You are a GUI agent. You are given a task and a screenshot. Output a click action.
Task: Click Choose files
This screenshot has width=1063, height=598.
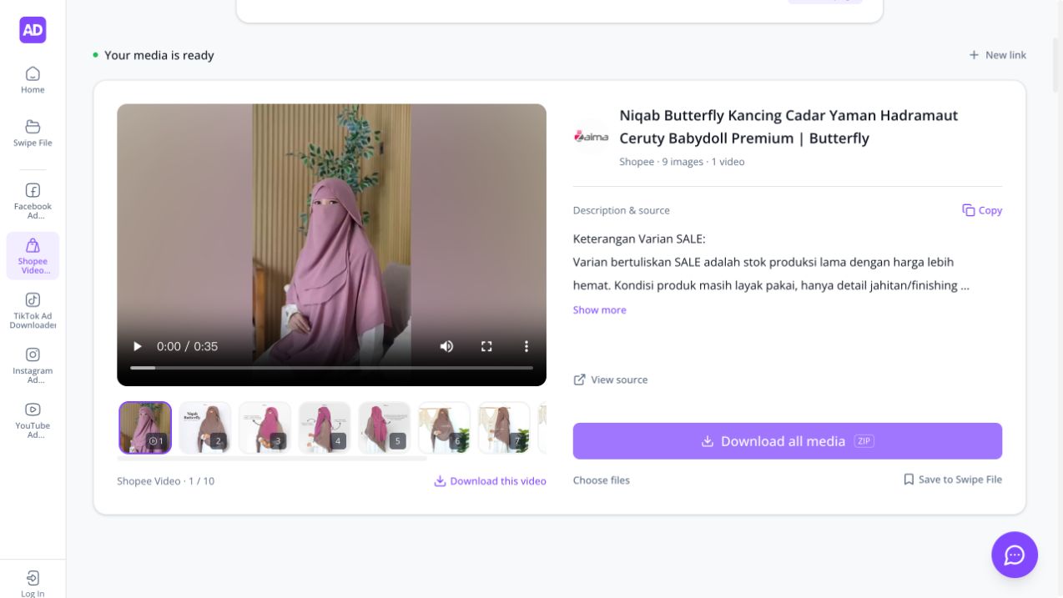point(602,480)
